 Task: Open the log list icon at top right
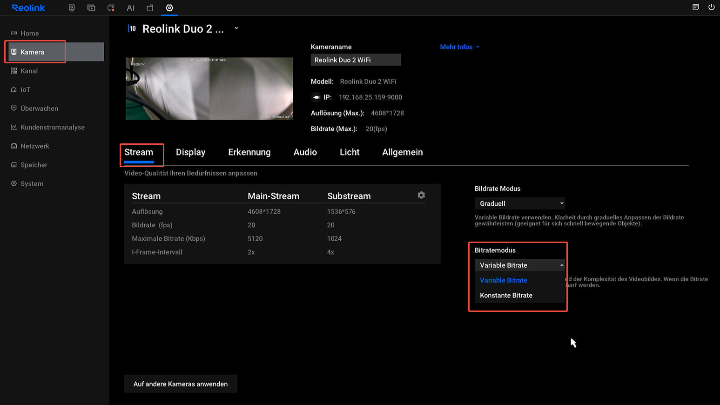(696, 7)
